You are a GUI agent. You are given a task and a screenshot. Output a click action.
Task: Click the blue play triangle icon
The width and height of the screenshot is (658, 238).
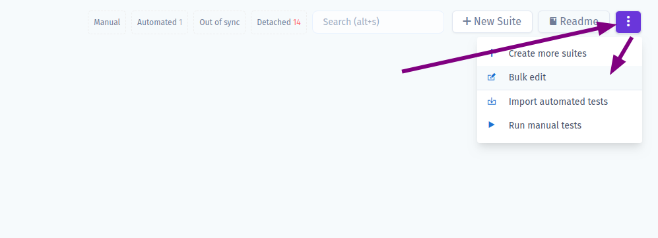(x=492, y=125)
